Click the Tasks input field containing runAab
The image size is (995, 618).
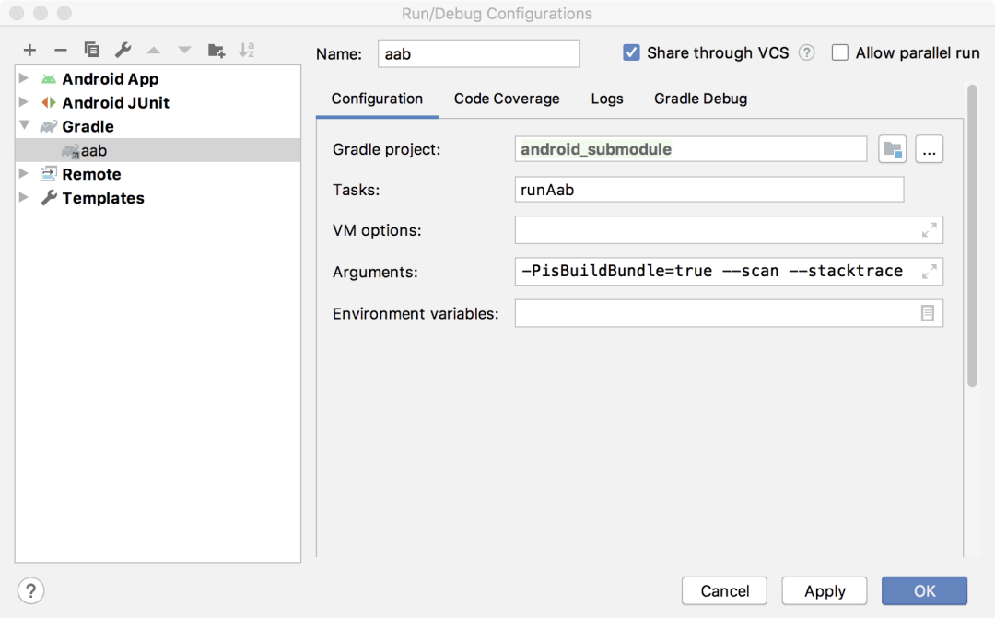click(x=708, y=190)
